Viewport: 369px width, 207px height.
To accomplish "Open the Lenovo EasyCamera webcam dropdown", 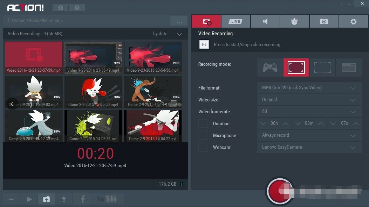I will point(309,148).
